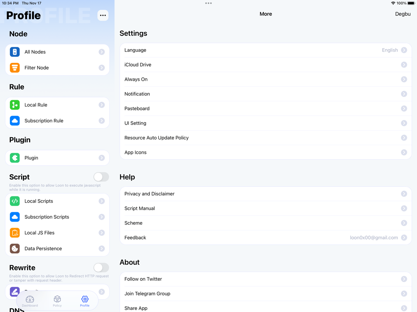Select the green Local Rule icon
The width and height of the screenshot is (417, 312).
[15, 105]
